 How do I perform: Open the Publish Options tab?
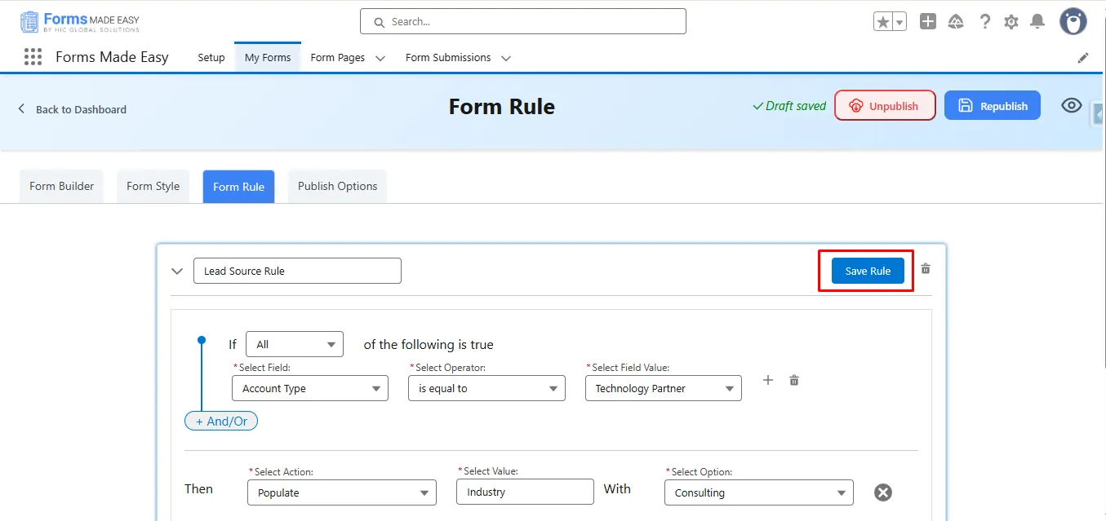(337, 187)
